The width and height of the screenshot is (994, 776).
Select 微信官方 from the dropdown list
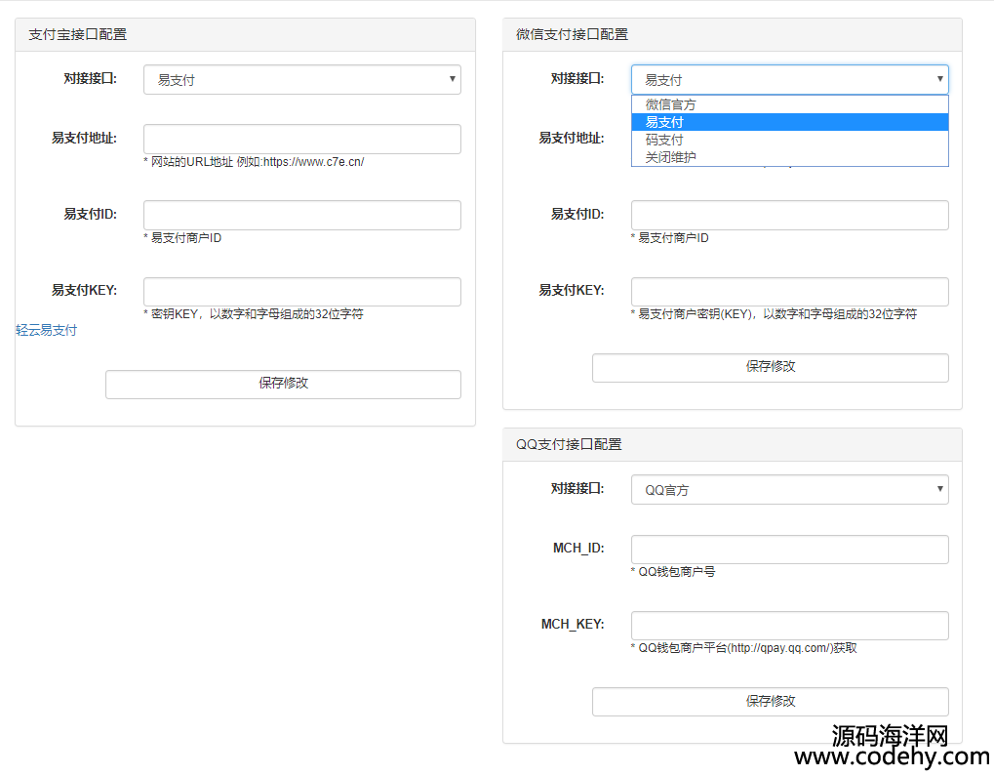671,104
